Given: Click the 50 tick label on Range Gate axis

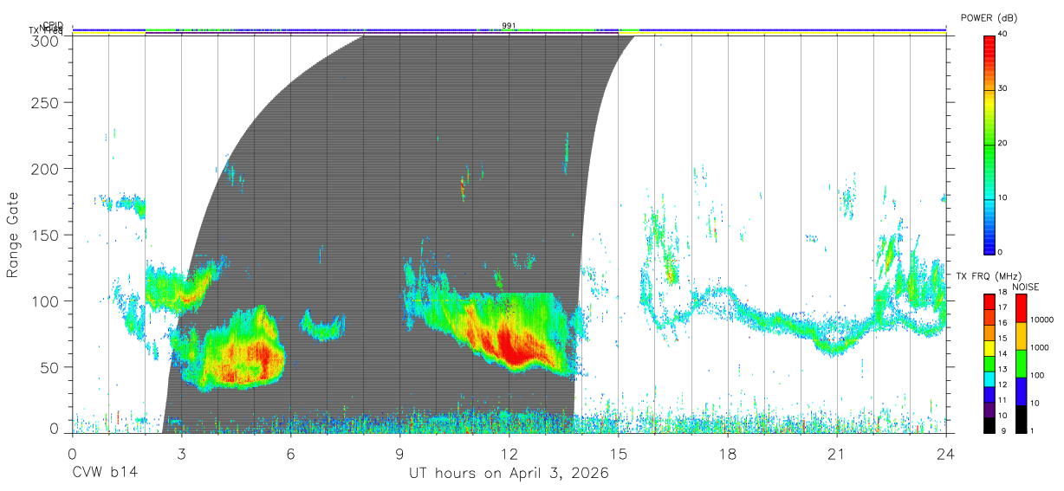Looking at the screenshot, I should [49, 367].
